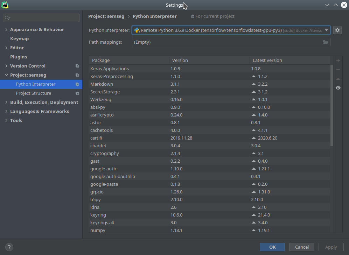Click the search magnifier icon in settings

[x=7, y=18]
